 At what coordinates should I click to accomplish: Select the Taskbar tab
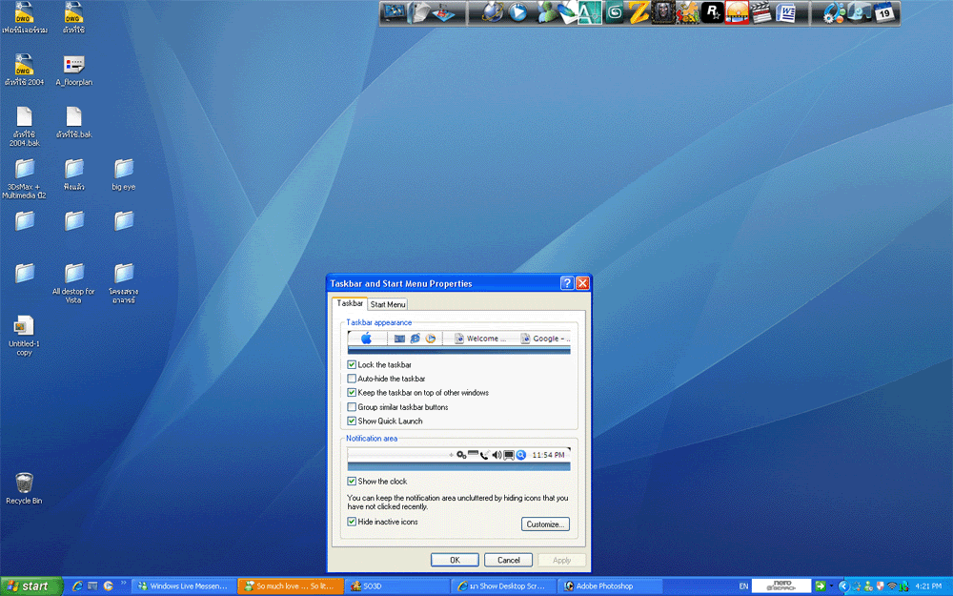(x=350, y=303)
